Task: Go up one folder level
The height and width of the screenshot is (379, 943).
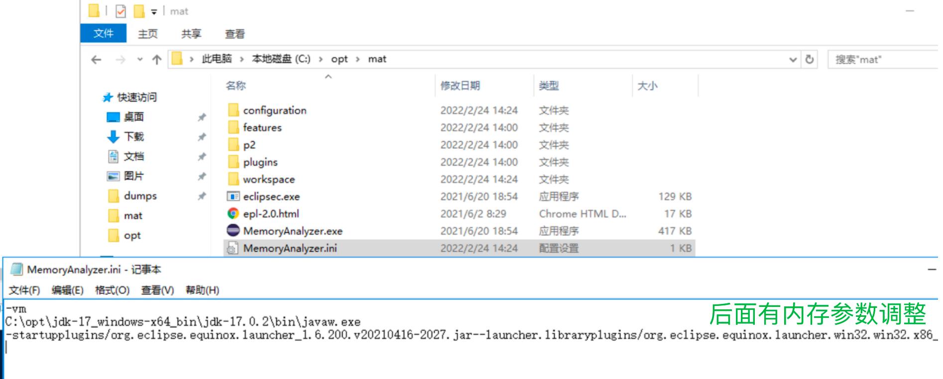Action: pos(157,60)
